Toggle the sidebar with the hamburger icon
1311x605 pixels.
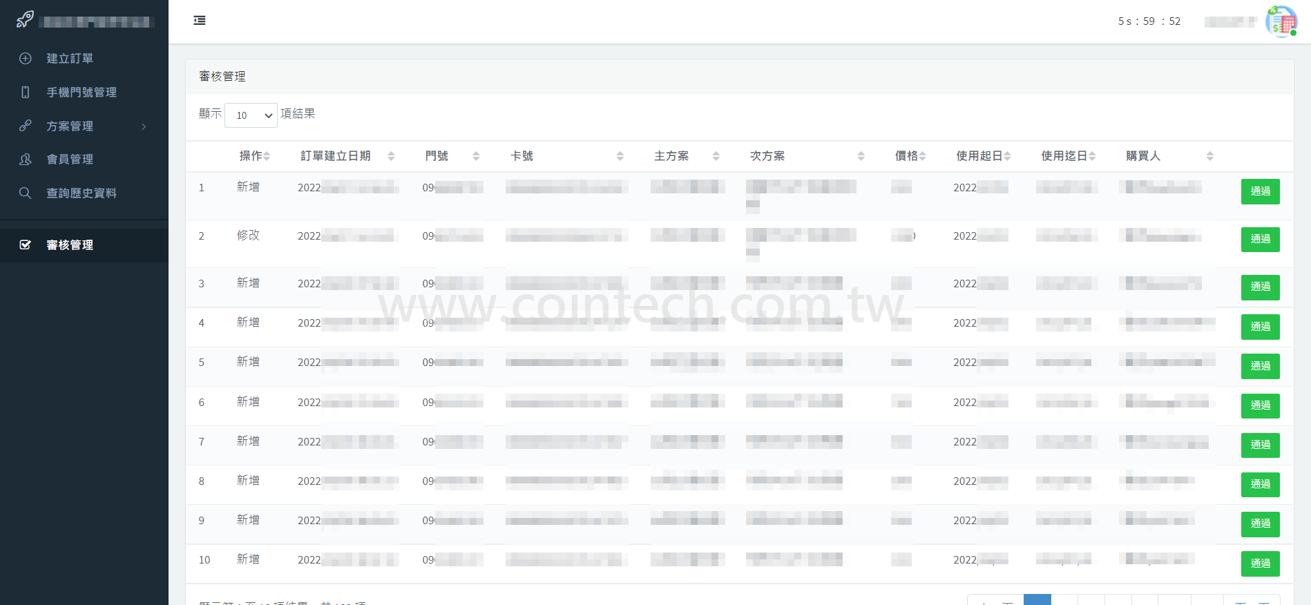coord(200,21)
